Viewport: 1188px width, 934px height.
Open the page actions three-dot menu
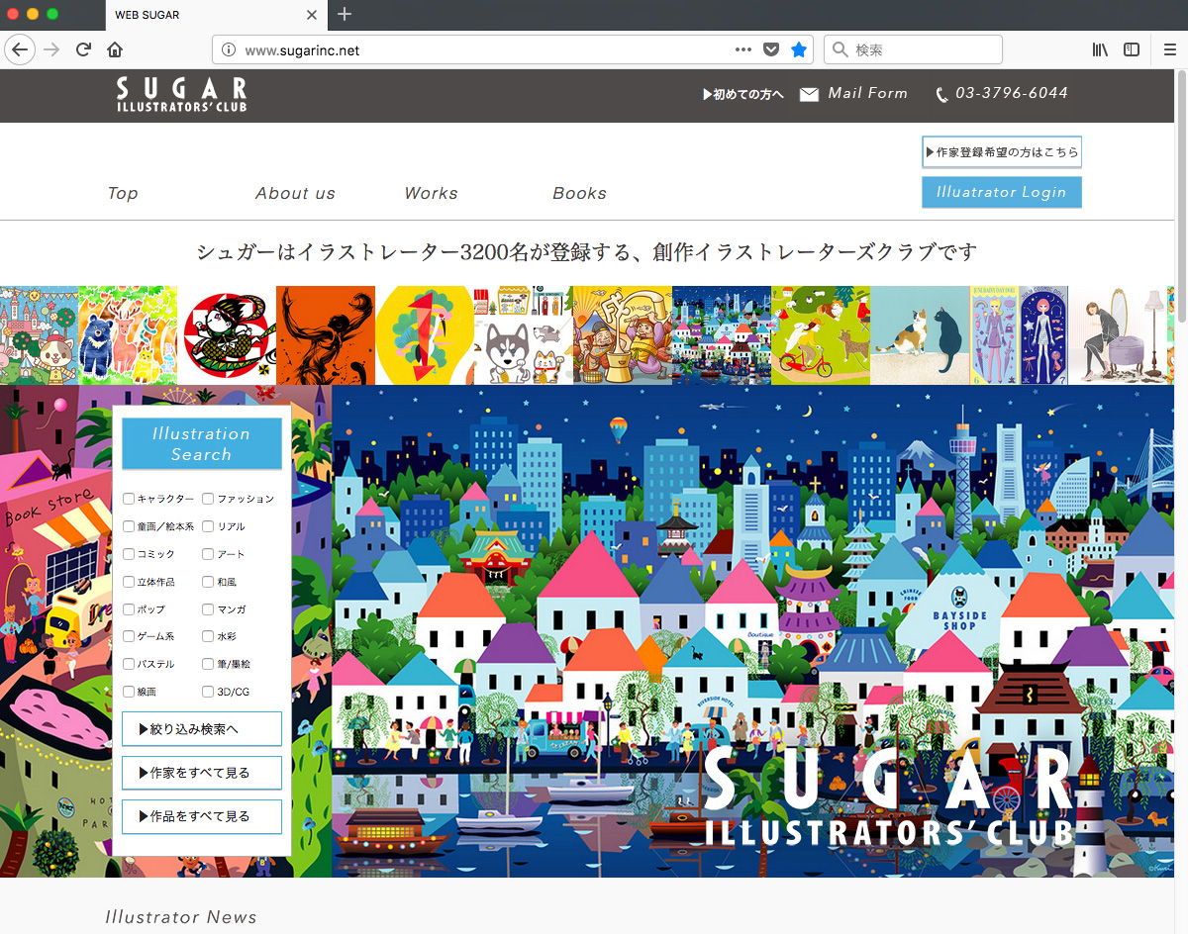743,49
